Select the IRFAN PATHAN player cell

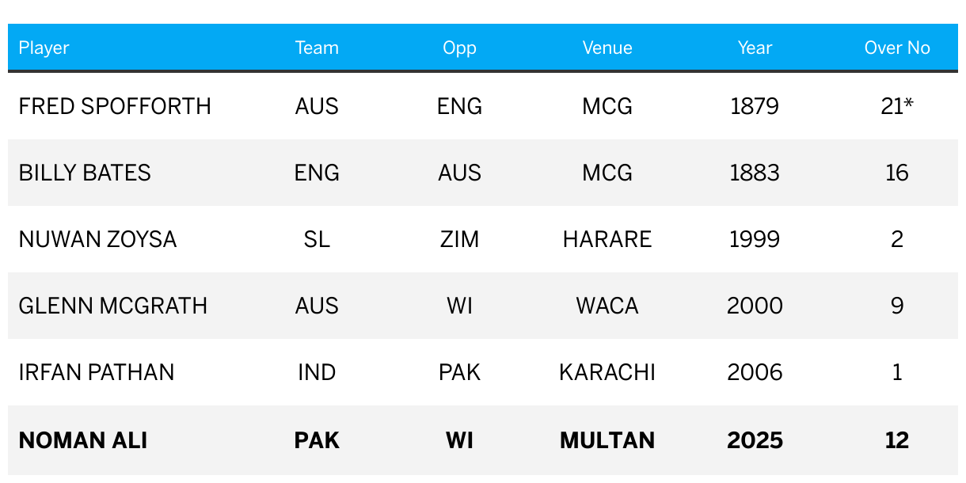(x=97, y=372)
